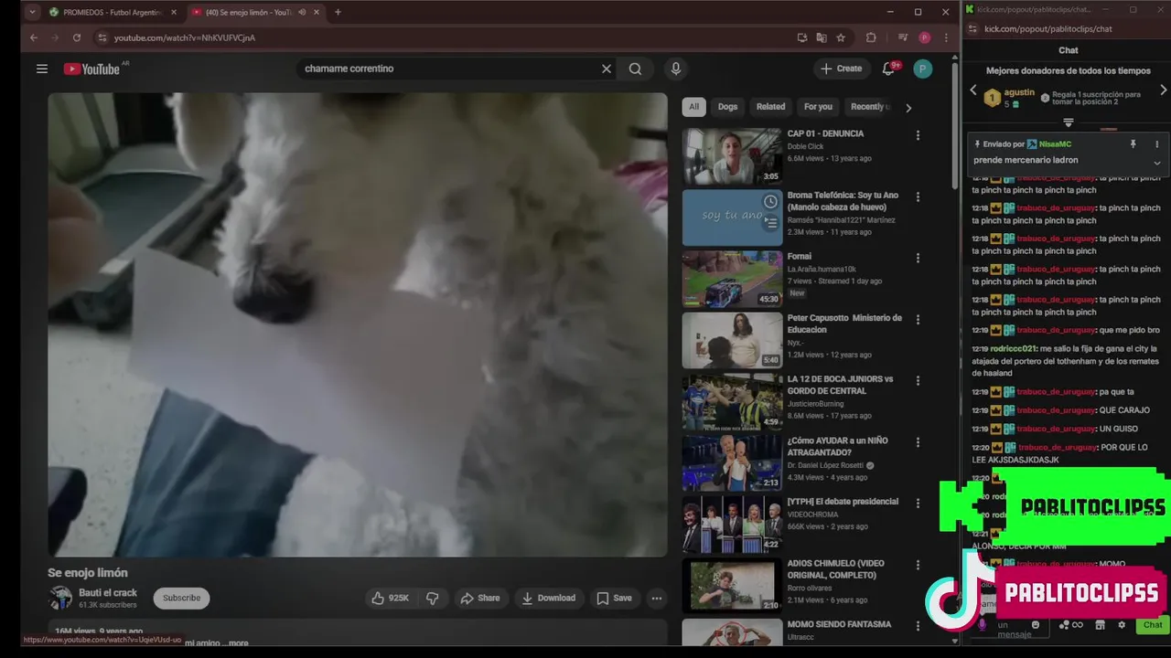Open the Create button on YouTube
1171x658 pixels.
[842, 69]
